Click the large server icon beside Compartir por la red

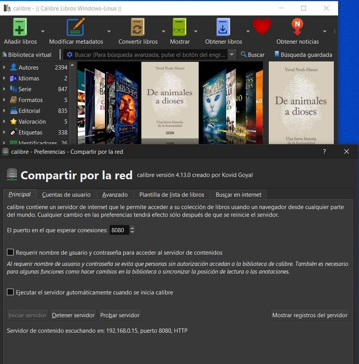pos(12,175)
